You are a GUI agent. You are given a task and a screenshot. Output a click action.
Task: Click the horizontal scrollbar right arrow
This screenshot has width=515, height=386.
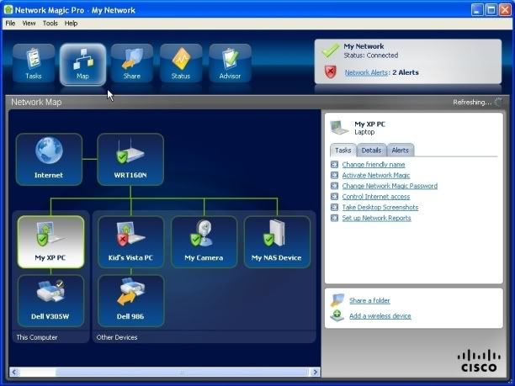click(x=315, y=372)
